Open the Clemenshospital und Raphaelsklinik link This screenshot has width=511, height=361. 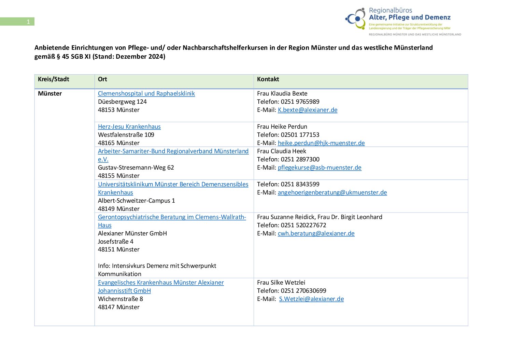(x=146, y=93)
